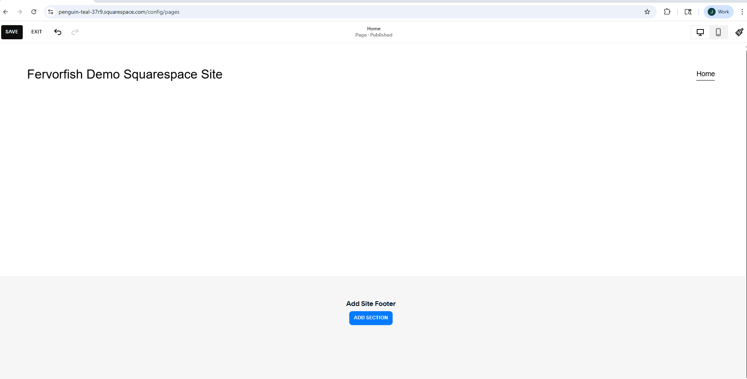The width and height of the screenshot is (747, 379).
Task: Open the site styles paintbrush icon
Action: point(739,32)
